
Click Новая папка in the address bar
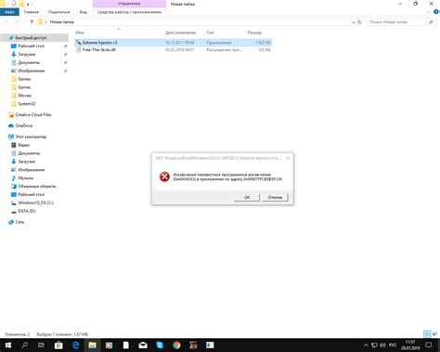(x=62, y=22)
